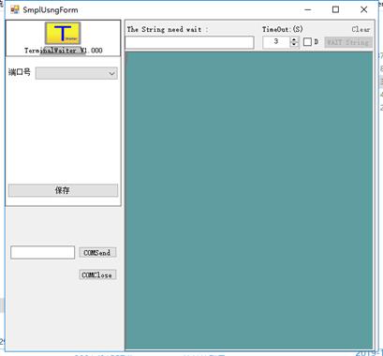
Task: Click the TimeOut value field showing 3
Action: coord(276,42)
